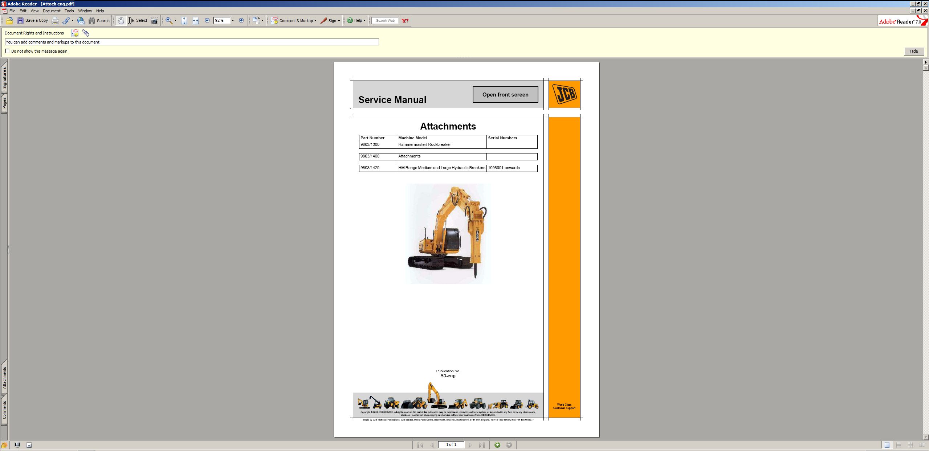Open the Window menu
The image size is (929, 451).
[x=85, y=11]
